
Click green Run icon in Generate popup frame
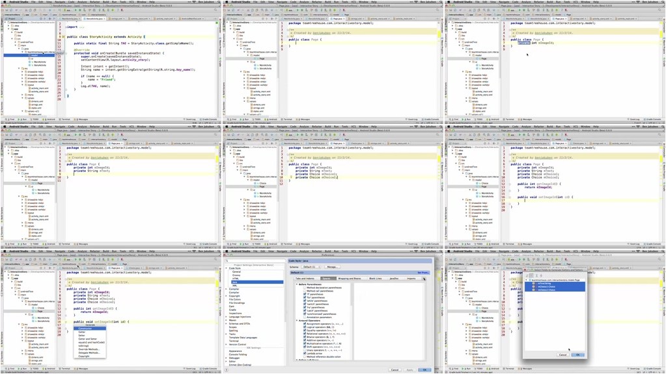pyautogui.click(x=76, y=259)
